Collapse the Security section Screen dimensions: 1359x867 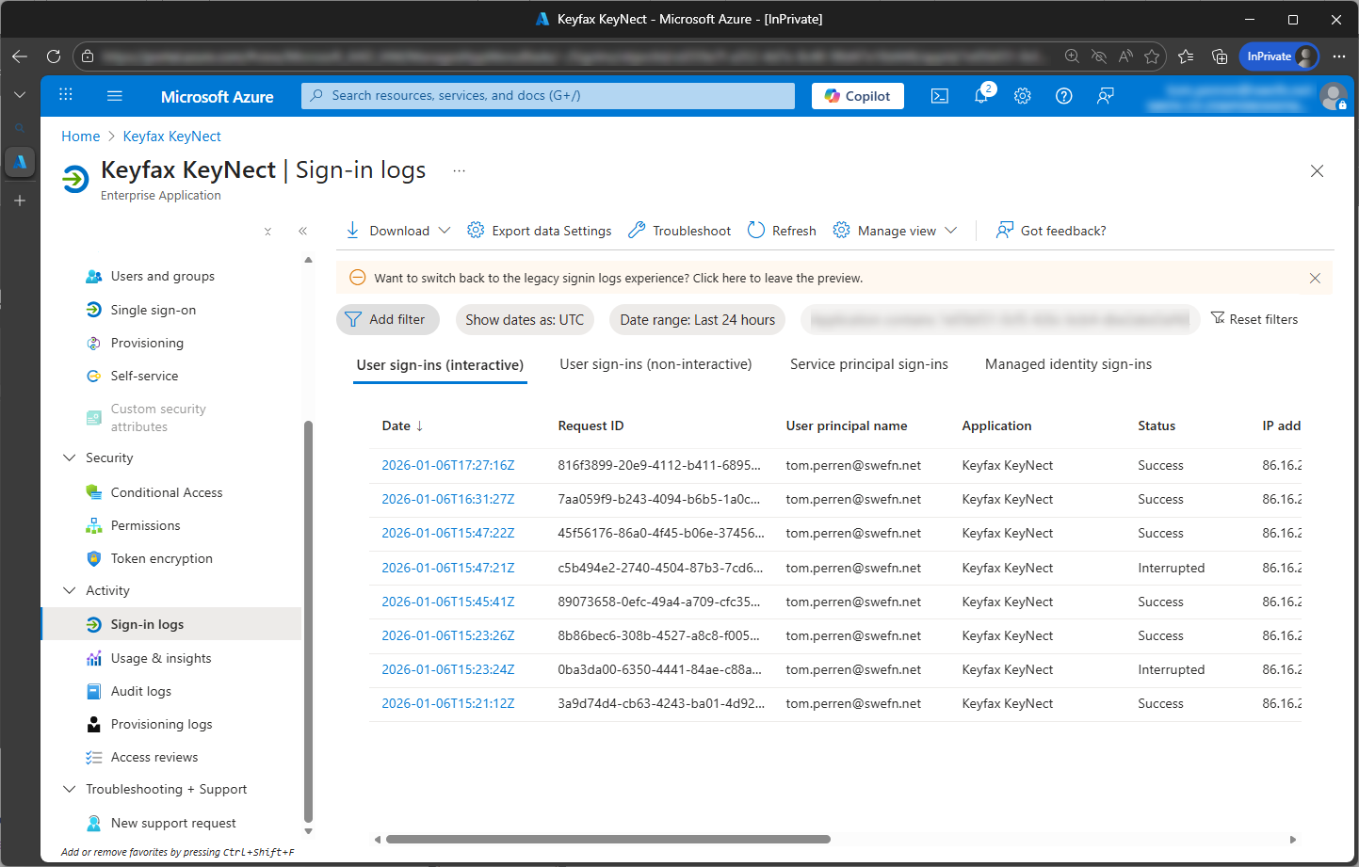coord(69,458)
